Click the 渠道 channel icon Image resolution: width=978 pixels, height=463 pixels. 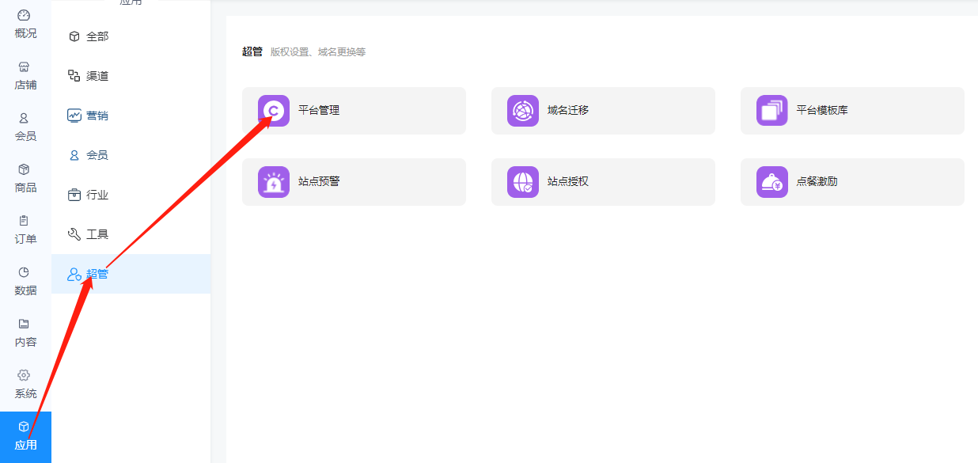[x=74, y=76]
